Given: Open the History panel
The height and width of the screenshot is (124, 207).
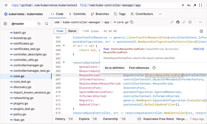Looking at the screenshot, I should click(x=64, y=119).
